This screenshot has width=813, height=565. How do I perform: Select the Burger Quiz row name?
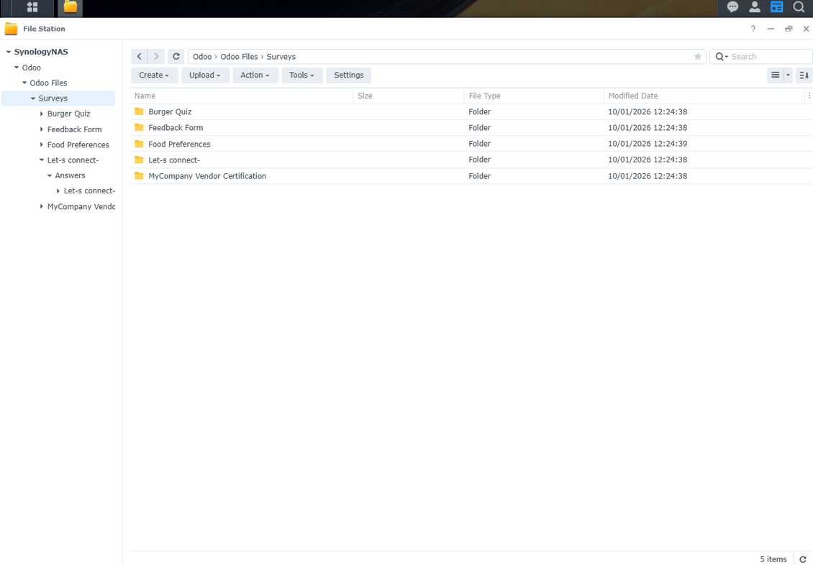click(x=170, y=111)
